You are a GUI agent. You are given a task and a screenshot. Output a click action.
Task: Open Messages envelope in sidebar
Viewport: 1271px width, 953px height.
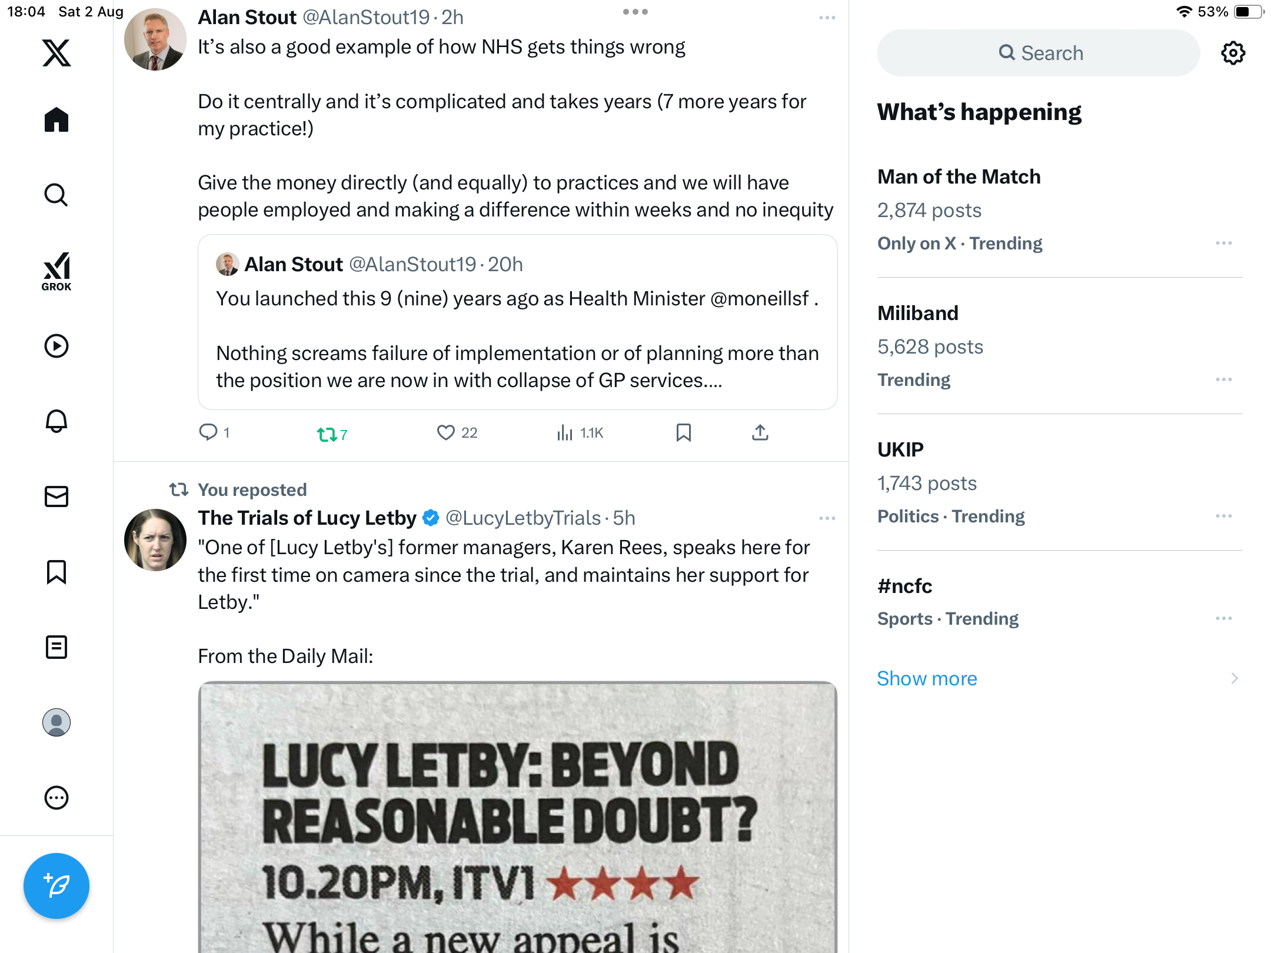56,497
